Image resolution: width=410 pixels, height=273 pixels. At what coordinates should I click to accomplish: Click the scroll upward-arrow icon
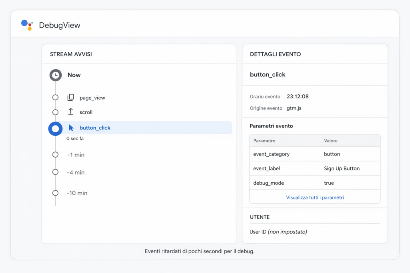tap(70, 112)
